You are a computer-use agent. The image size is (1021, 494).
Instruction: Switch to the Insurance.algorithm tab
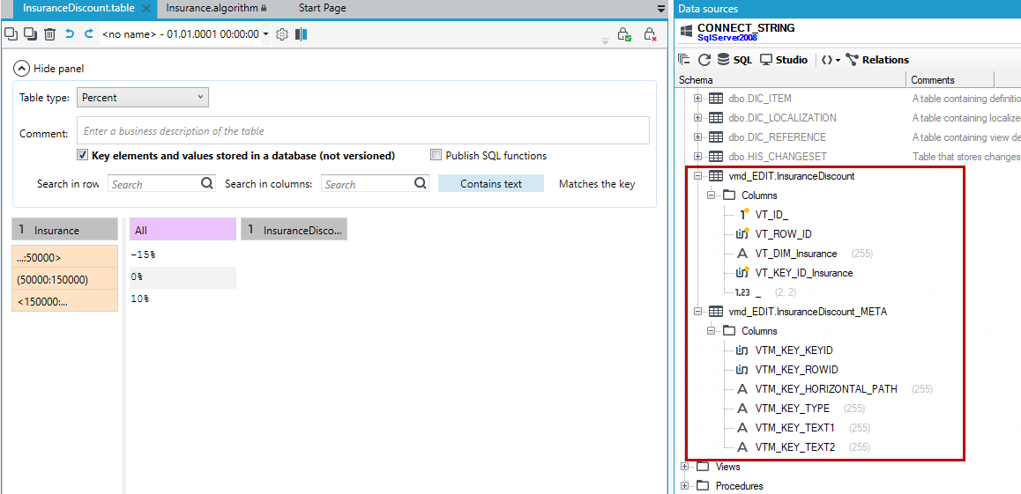216,9
